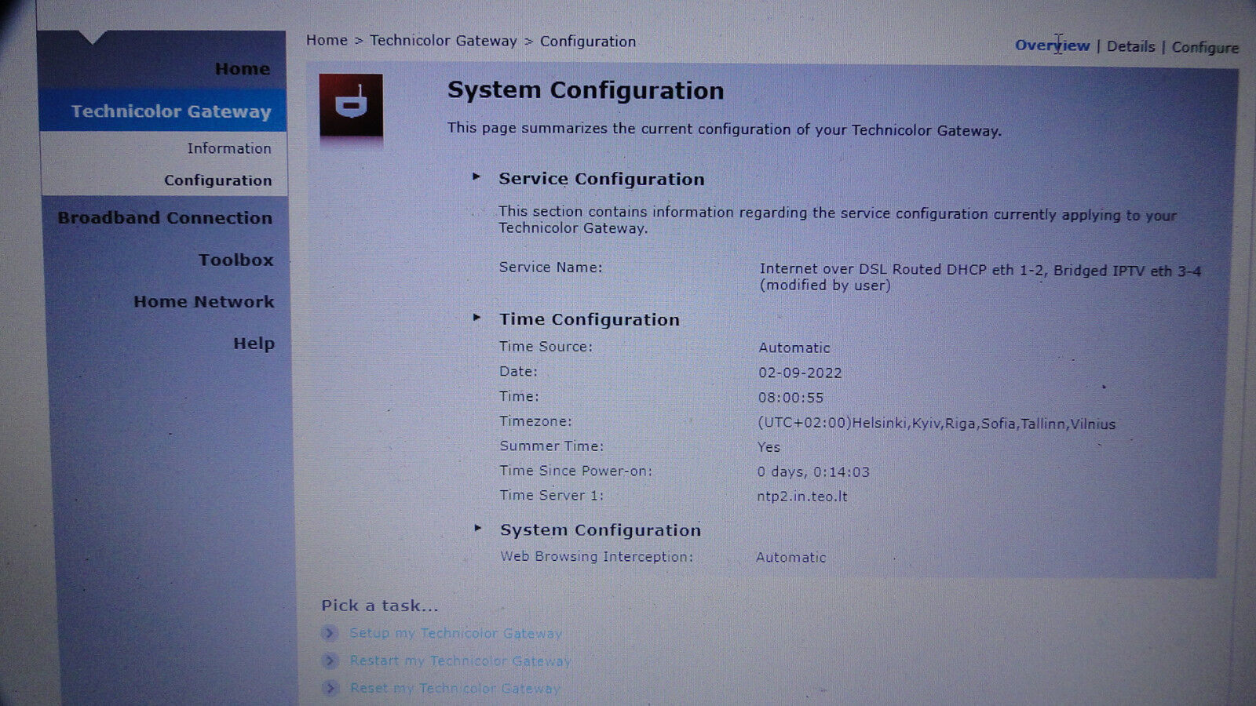Click arrow icon beside Restart my Technicolor Gateway
Screen dimensions: 1256x706
[330, 661]
